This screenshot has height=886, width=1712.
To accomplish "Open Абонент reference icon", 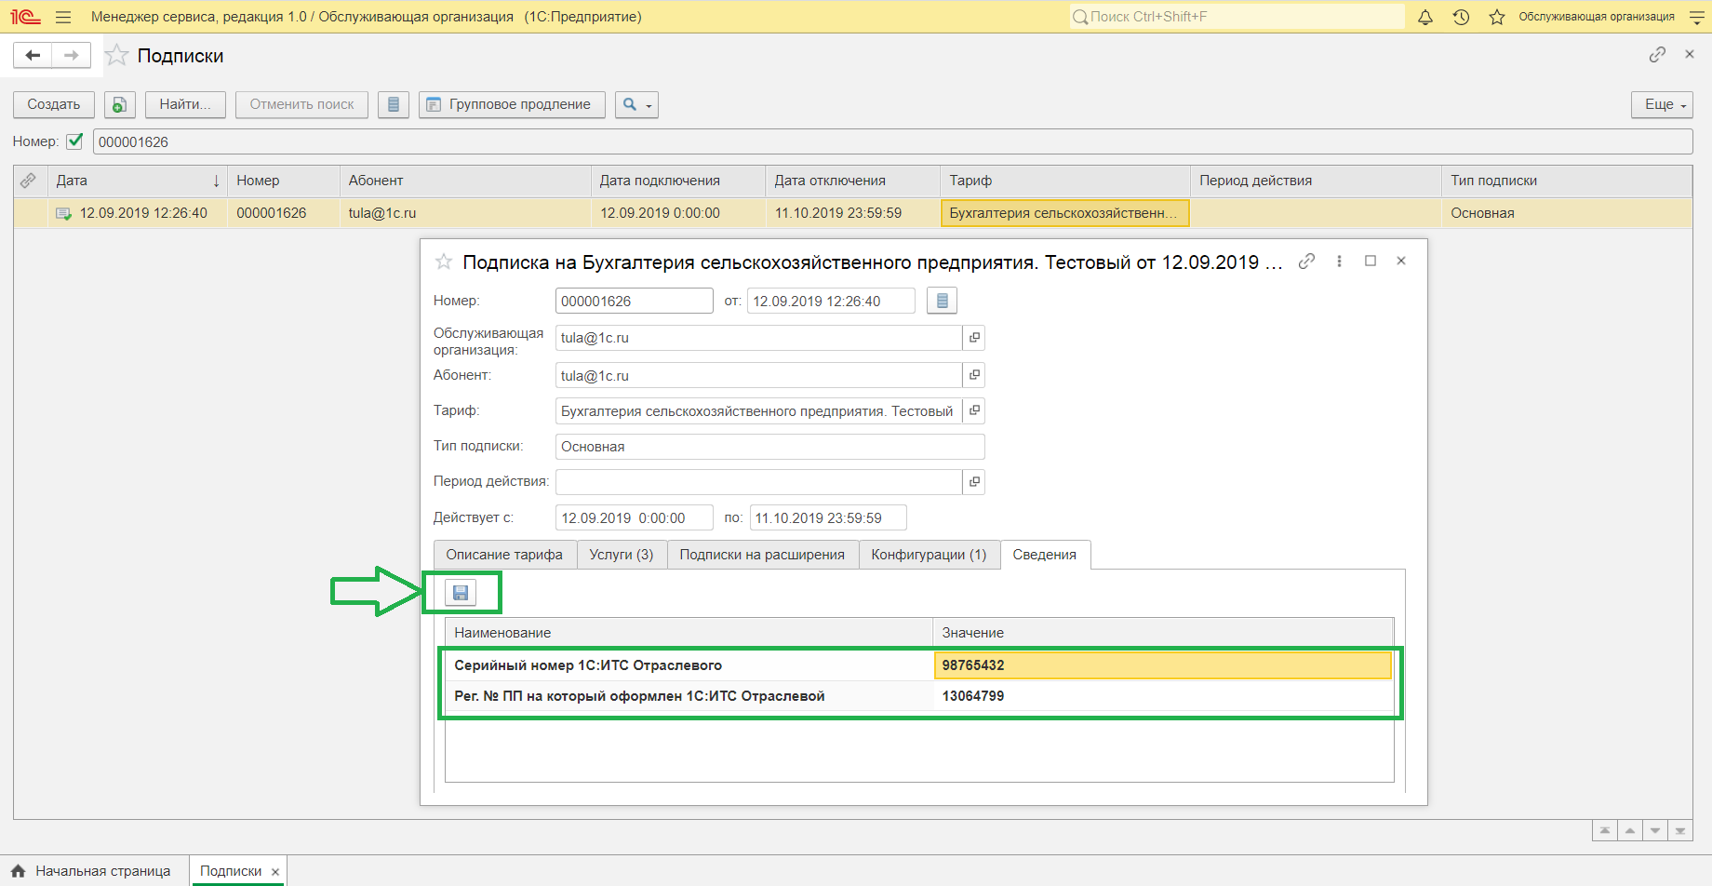I will (974, 375).
